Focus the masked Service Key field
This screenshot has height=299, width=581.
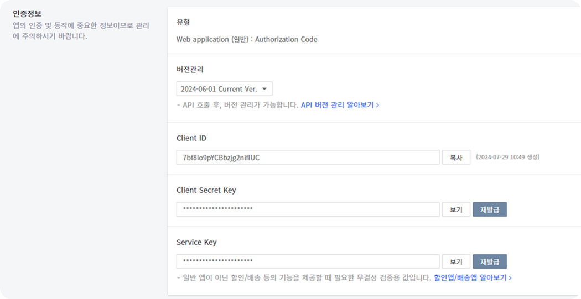coord(308,261)
